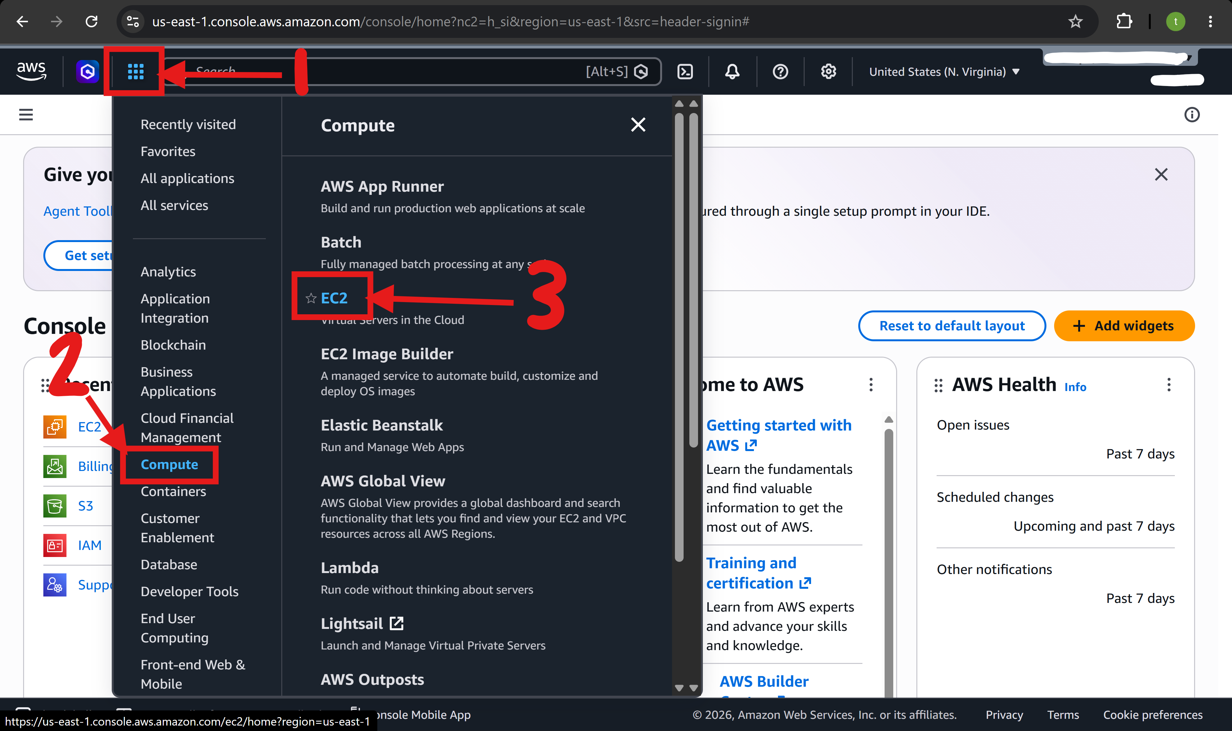This screenshot has width=1232, height=731.
Task: Open the help question mark menu
Action: point(780,72)
